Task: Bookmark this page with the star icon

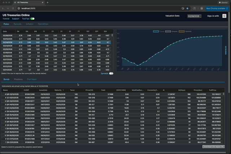Action: (x=187, y=8)
